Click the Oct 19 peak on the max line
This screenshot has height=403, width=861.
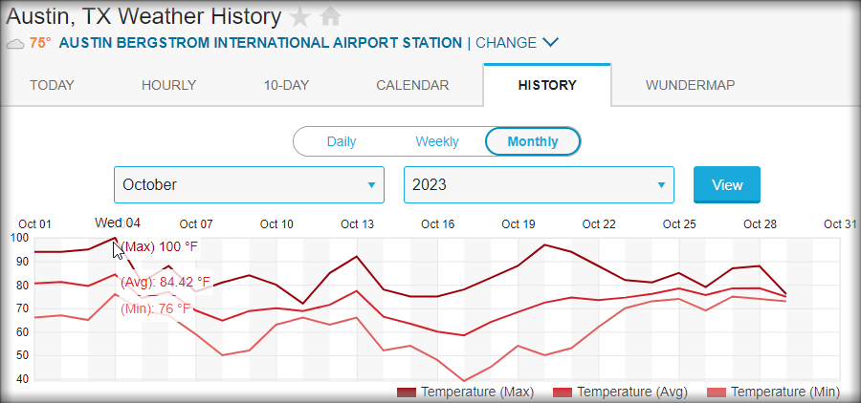tap(544, 245)
